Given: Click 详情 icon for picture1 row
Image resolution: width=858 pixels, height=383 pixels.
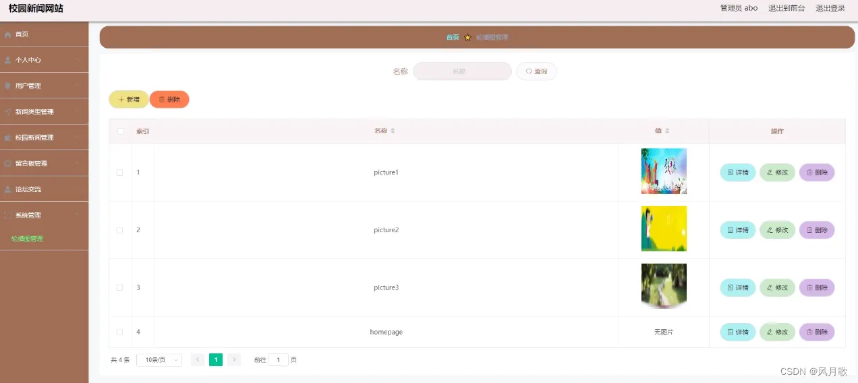Looking at the screenshot, I should click(x=731, y=172).
